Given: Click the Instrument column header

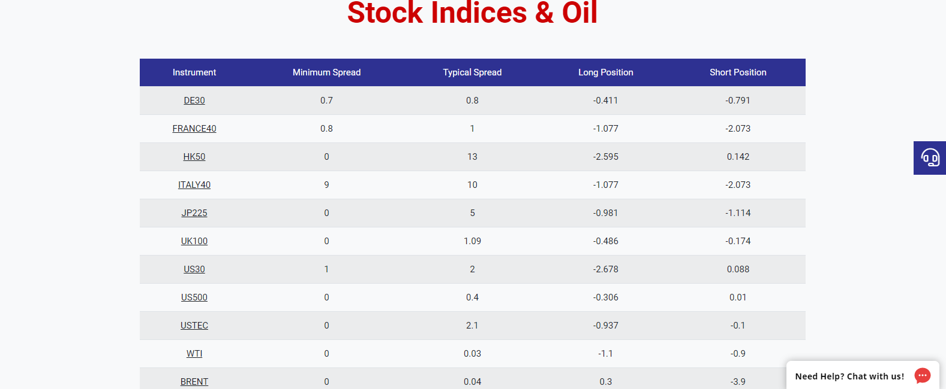Looking at the screenshot, I should [x=194, y=72].
